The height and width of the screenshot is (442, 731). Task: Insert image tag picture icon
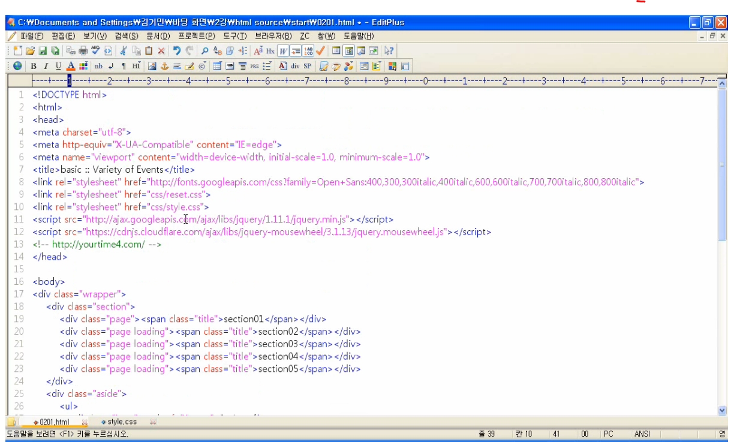pyautogui.click(x=152, y=66)
